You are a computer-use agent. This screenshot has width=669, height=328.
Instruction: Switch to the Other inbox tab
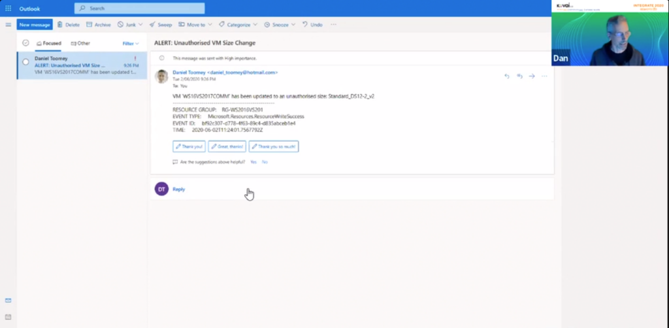(80, 43)
